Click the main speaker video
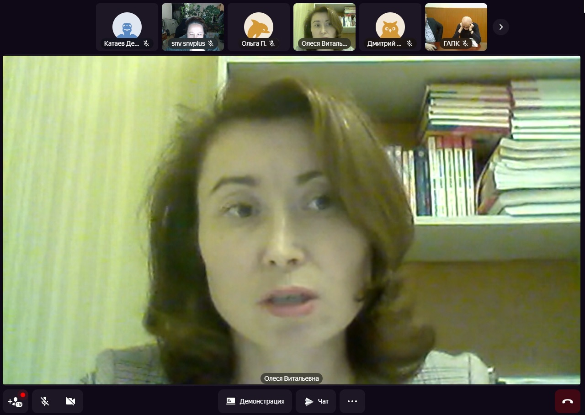This screenshot has width=585, height=415. pos(292,220)
